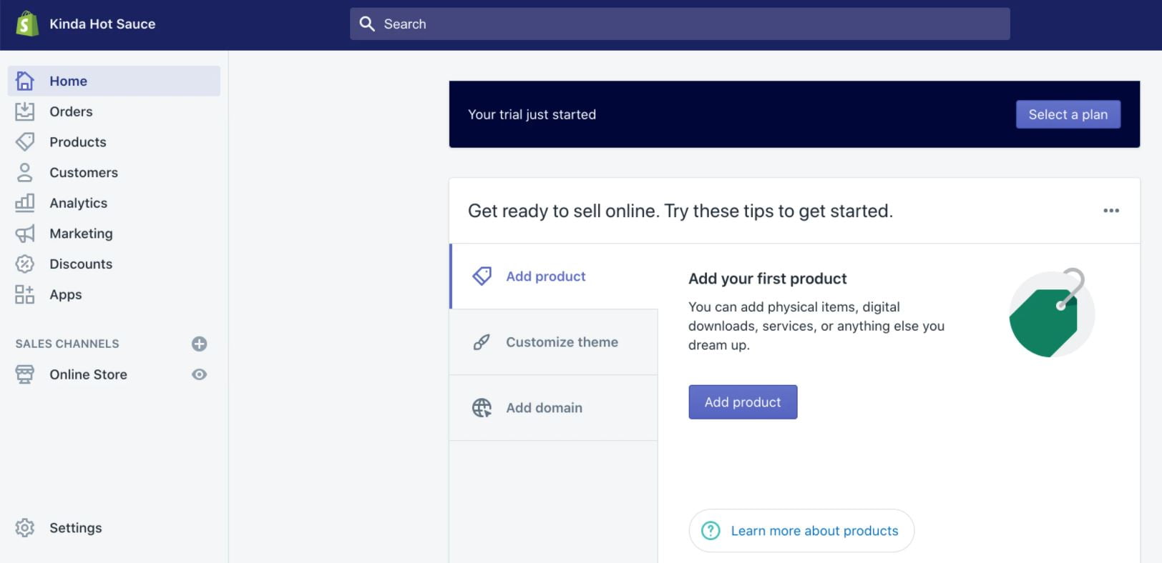Toggle Online Store visibility with the eye icon
This screenshot has height=563, width=1162.
[199, 374]
